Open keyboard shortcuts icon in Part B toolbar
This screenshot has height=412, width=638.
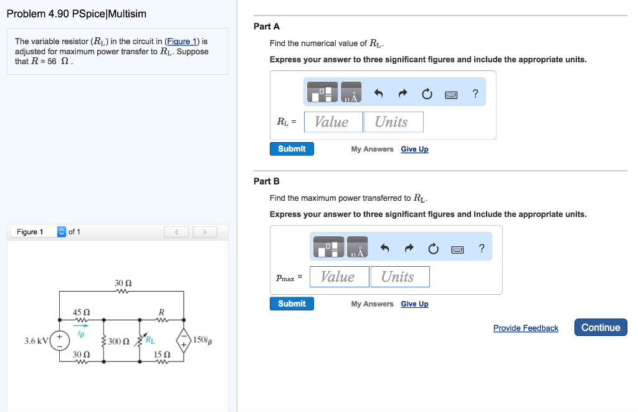[x=457, y=247]
